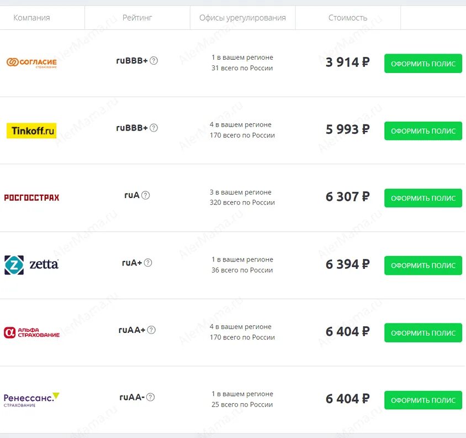
Task: Show rating tooltip for Zetta ruA+
Action: [148, 263]
